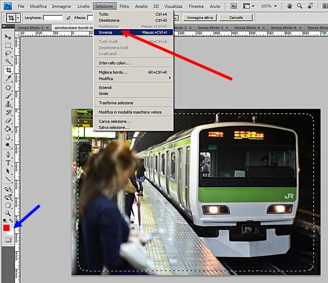Image resolution: width=328 pixels, height=283 pixels.
Task: Select the Lasso tool
Action: point(8,53)
